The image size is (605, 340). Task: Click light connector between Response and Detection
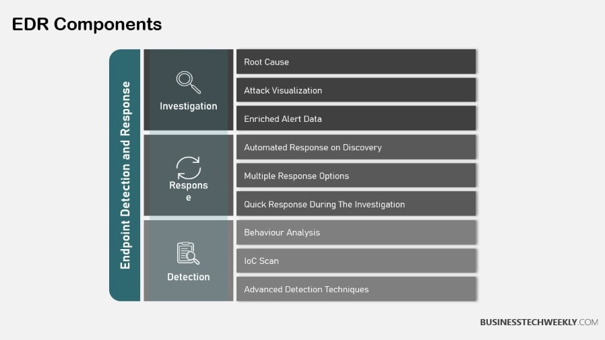pyautogui.click(x=188, y=218)
